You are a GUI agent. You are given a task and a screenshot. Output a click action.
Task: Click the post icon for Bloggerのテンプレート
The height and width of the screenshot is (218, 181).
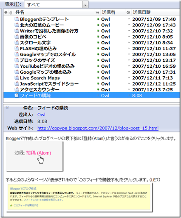click(x=17, y=19)
